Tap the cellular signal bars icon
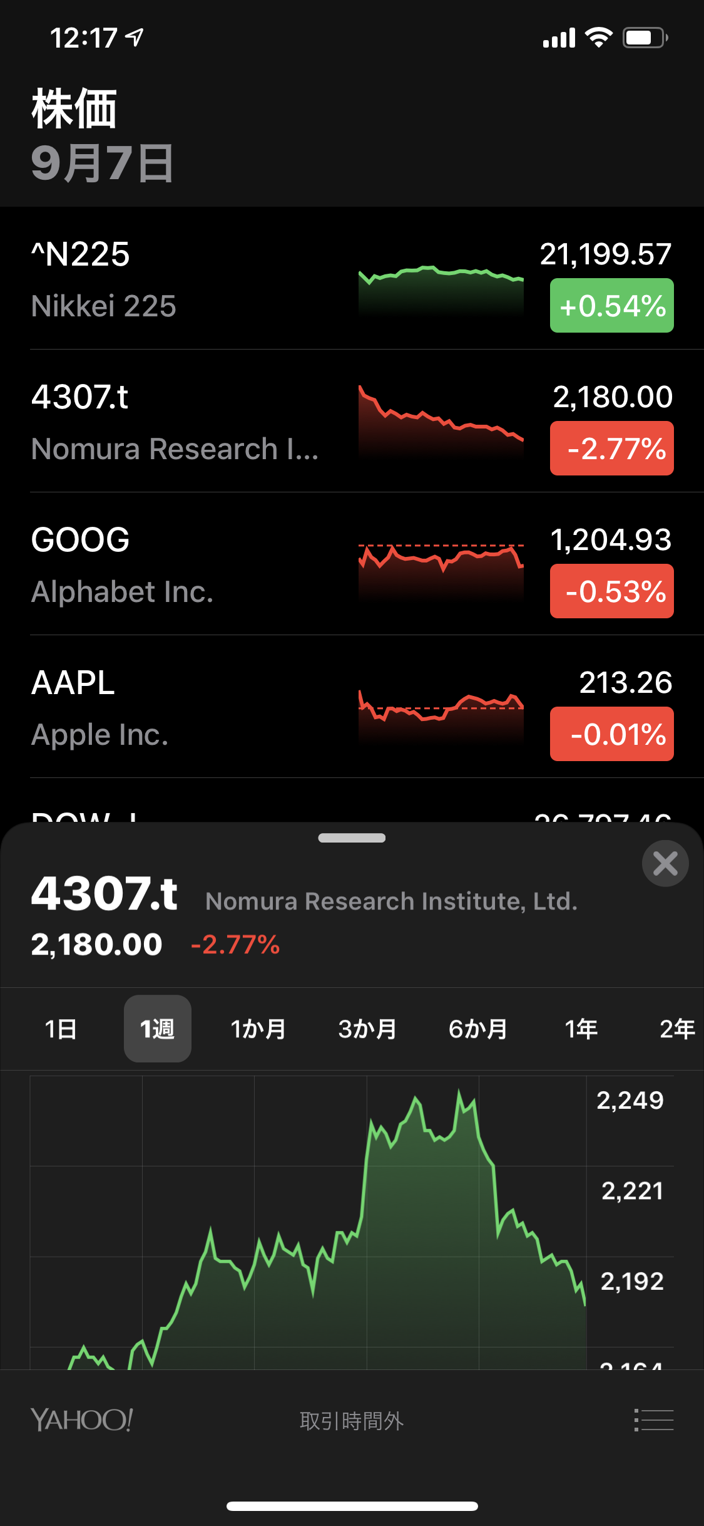 click(x=559, y=38)
